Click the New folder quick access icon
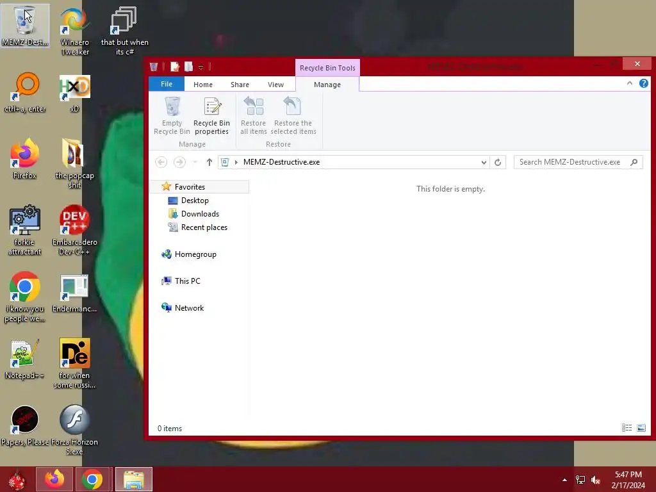 pos(189,67)
